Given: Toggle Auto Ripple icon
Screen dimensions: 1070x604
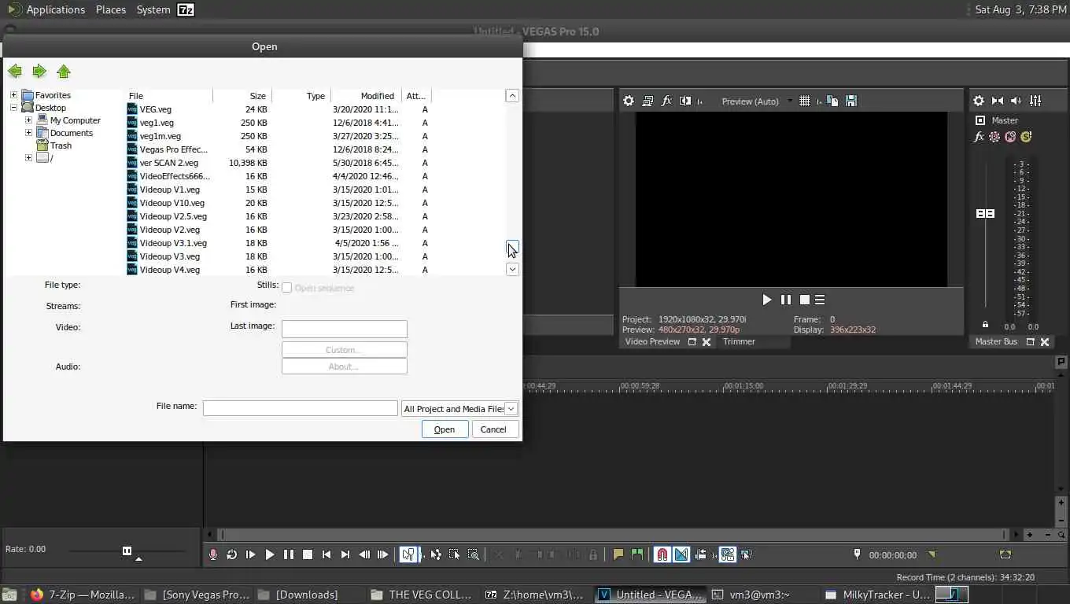Looking at the screenshot, I should (700, 554).
